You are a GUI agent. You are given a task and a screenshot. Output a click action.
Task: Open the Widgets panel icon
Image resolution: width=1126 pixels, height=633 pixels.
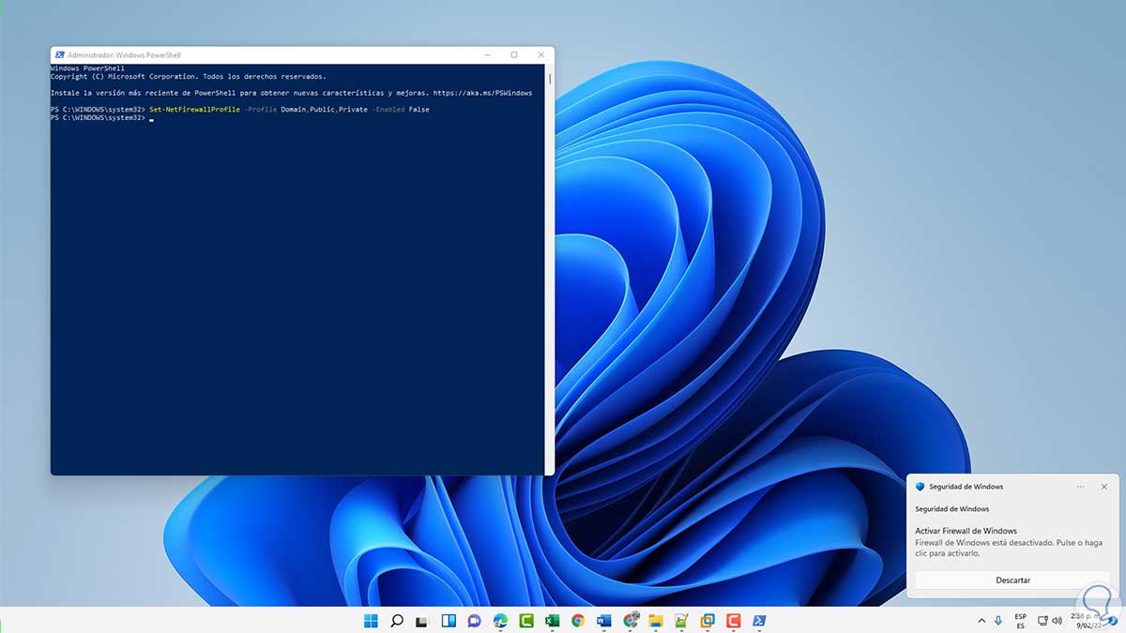click(x=449, y=621)
